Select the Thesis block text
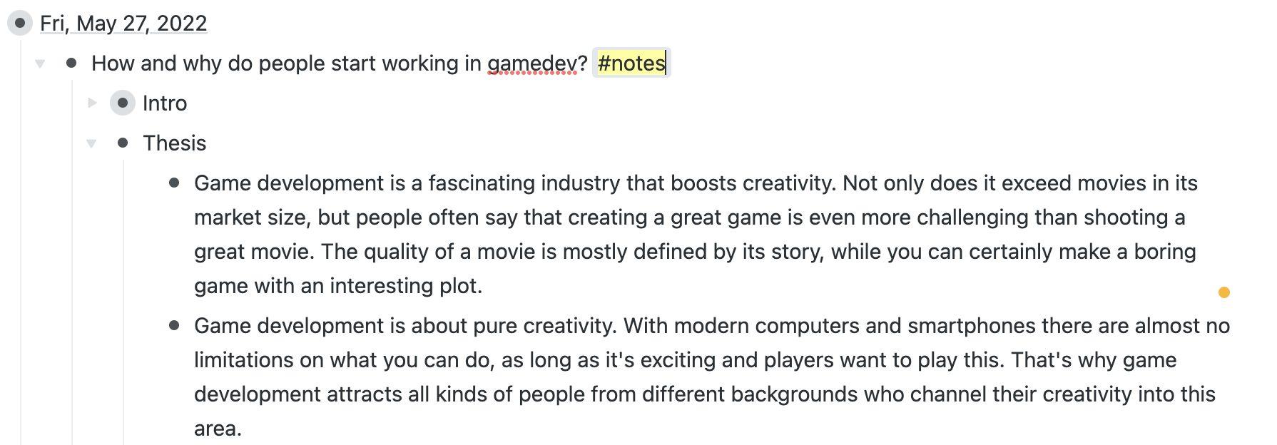 click(x=175, y=143)
